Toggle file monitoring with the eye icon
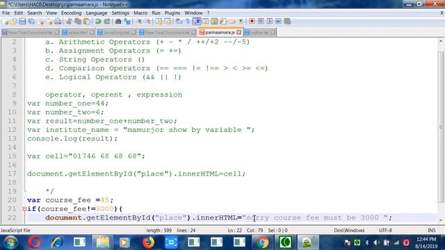Screen dimensions: 445x250 pos(241,22)
